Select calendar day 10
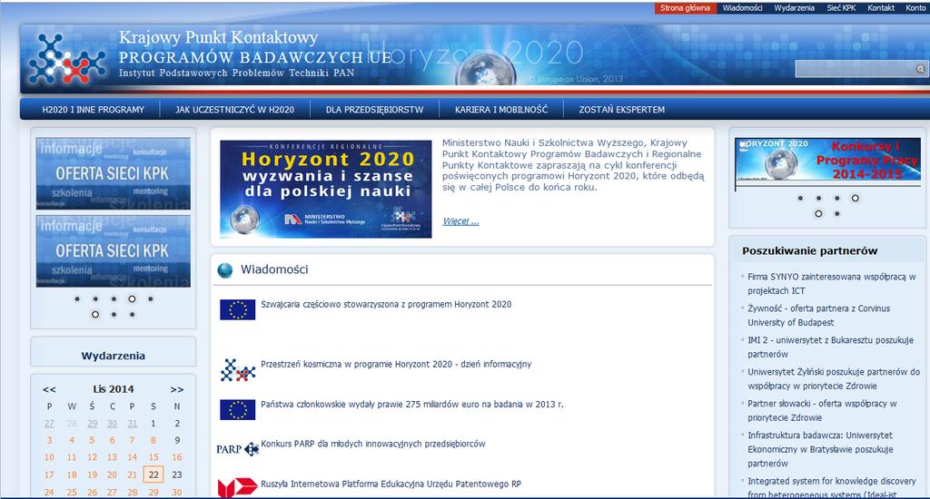The image size is (930, 499). coord(49,457)
